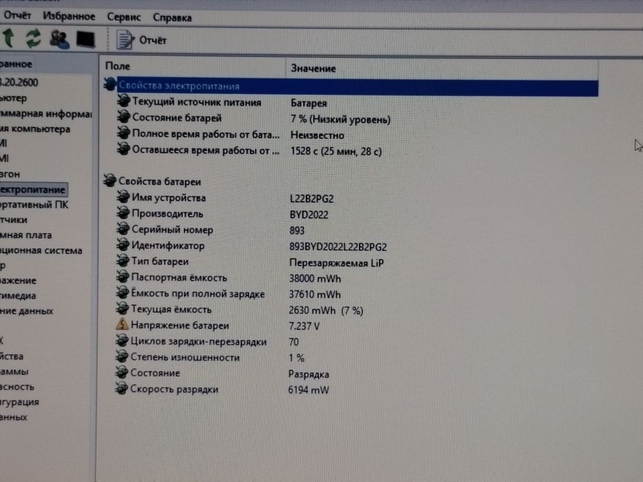Click icon beside Степень изношенности
The image size is (643, 482).
coord(122,356)
